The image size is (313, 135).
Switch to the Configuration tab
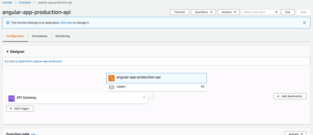tap(15, 36)
